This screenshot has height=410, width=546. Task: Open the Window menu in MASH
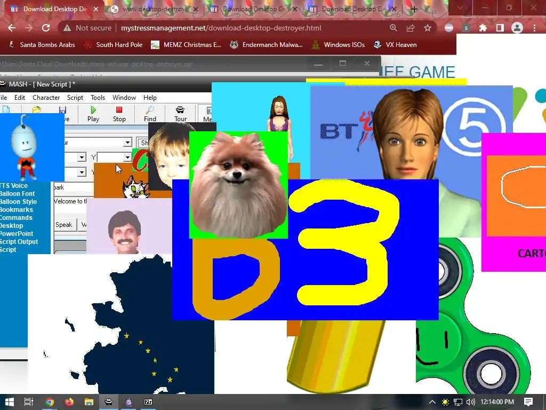tap(124, 98)
